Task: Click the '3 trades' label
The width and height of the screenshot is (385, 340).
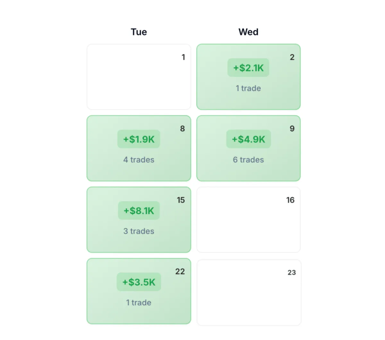Action: (x=139, y=231)
